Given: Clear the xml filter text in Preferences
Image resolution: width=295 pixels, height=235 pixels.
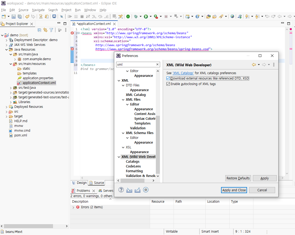Looking at the screenshot, I should coord(157,64).
